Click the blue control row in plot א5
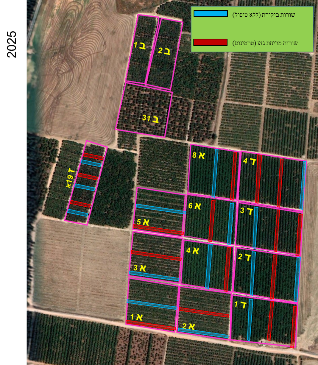Screen dimensions: 318x365 click(x=161, y=209)
